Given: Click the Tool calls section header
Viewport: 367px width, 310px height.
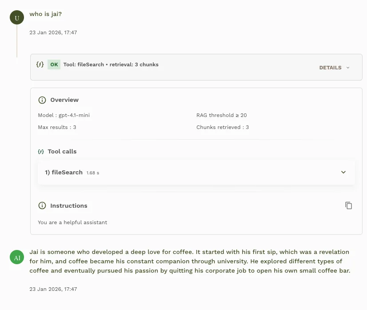Looking at the screenshot, I should [62, 151].
